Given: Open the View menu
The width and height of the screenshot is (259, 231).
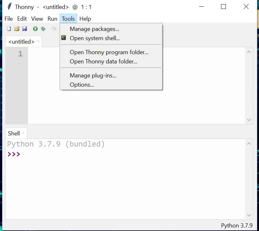Looking at the screenshot, I should click(x=37, y=19).
